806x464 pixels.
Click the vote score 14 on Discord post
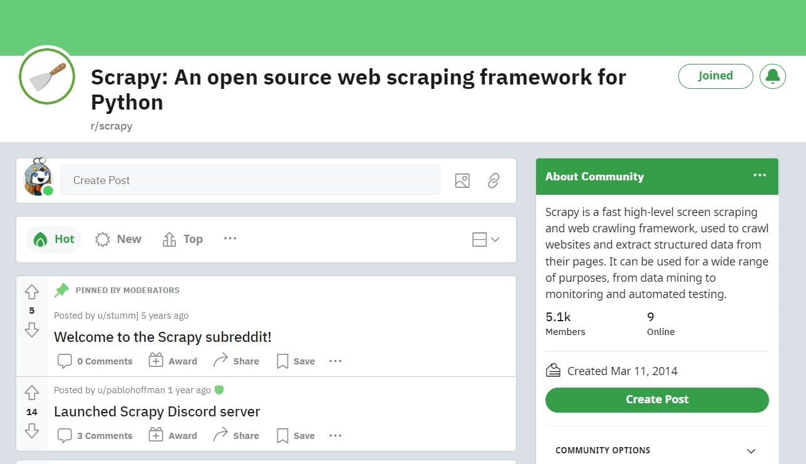click(31, 412)
